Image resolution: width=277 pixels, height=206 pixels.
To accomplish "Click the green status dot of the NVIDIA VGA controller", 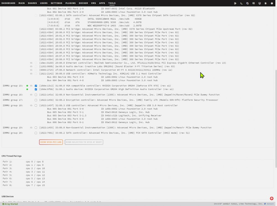I will pyautogui.click(x=27, y=86).
